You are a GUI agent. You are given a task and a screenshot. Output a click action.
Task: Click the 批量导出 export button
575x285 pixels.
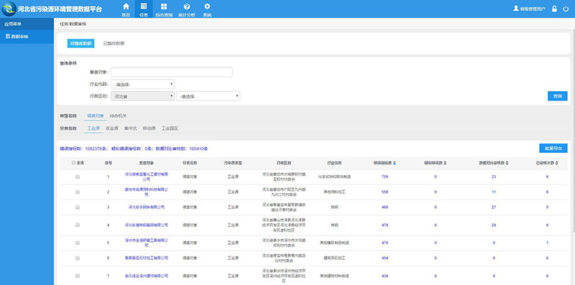[x=553, y=149]
